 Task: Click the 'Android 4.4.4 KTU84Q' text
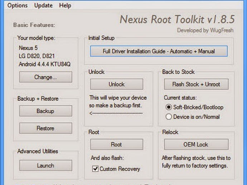click(45, 64)
